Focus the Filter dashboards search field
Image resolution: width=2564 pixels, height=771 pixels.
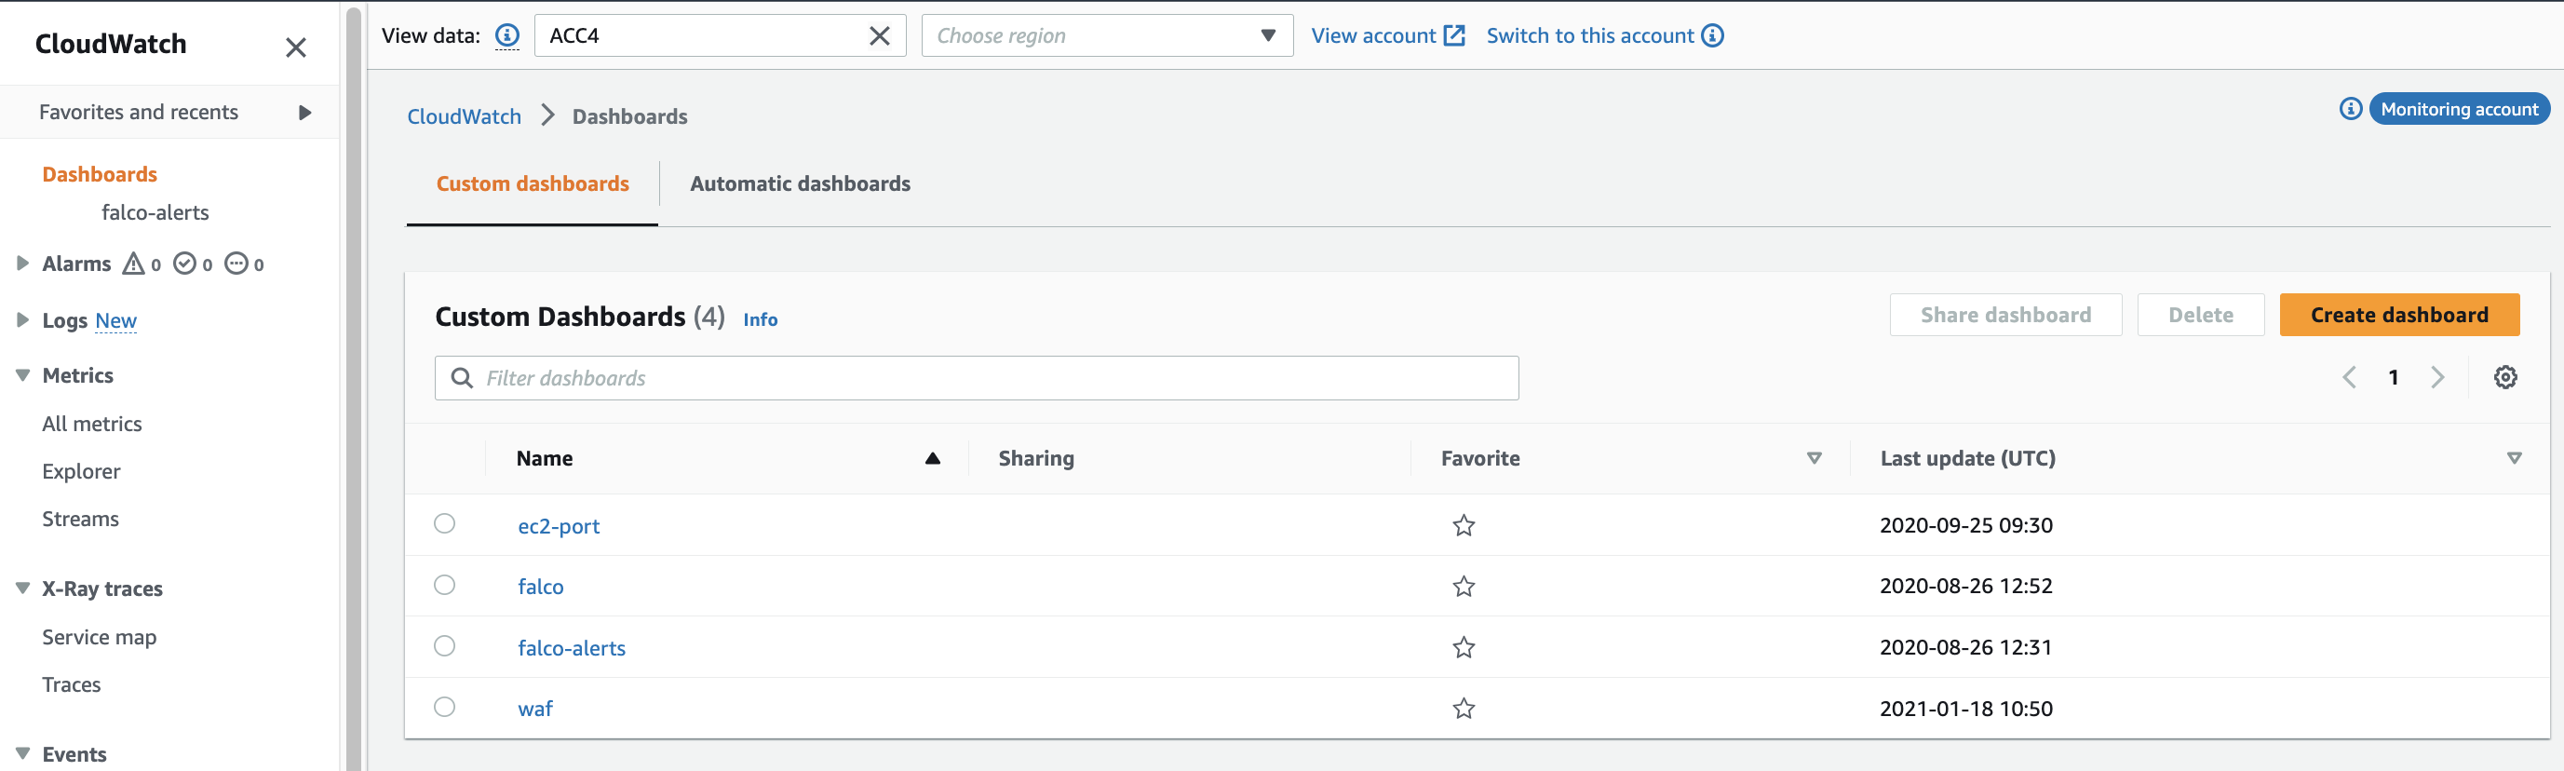tap(977, 377)
